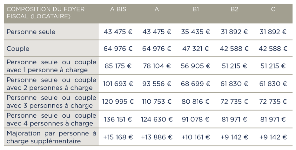Click the 78 104 € cell
The width and height of the screenshot is (296, 150).
point(157,66)
